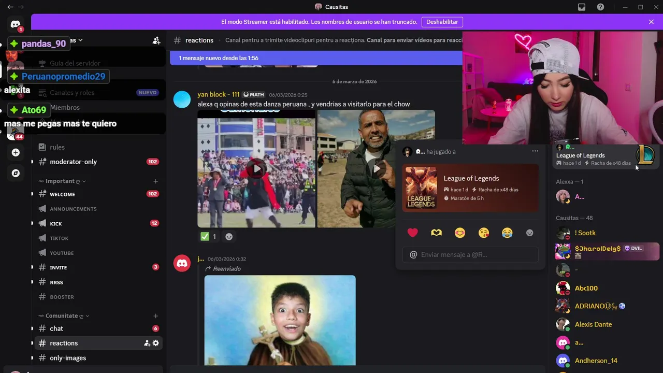
Task: Click the League of Legends game cover thumbnail
Action: 421,188
